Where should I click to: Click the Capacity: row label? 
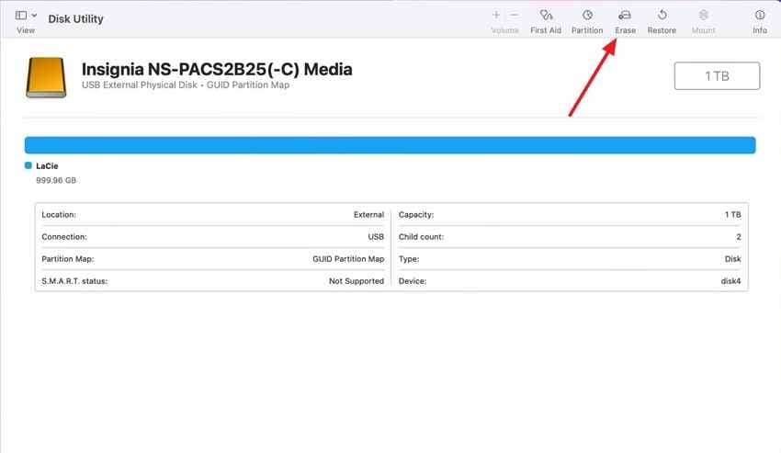pyautogui.click(x=416, y=215)
